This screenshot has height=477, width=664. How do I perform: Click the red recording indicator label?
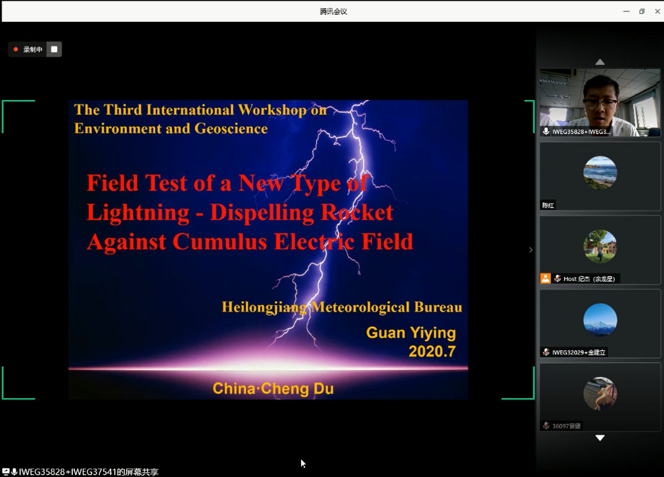coord(28,49)
